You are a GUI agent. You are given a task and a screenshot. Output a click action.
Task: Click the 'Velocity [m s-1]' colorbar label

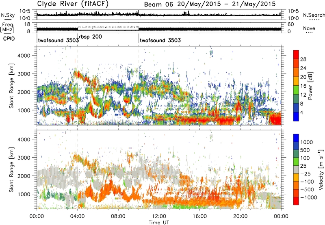pyautogui.click(x=321, y=169)
